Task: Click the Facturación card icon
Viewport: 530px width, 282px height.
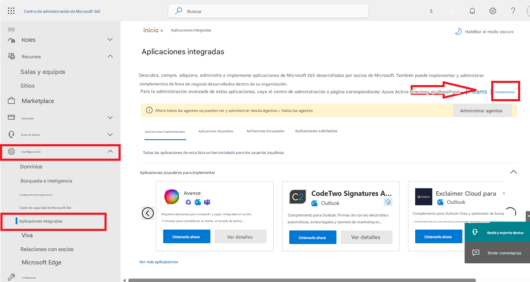Action: click(x=12, y=117)
